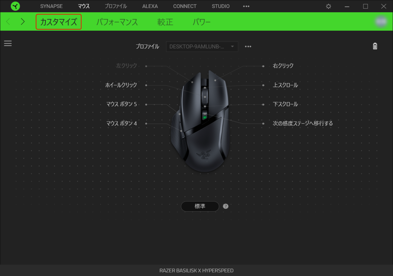The height and width of the screenshot is (276, 393).
Task: Select the カスタマイズ subtab
Action: pos(59,22)
